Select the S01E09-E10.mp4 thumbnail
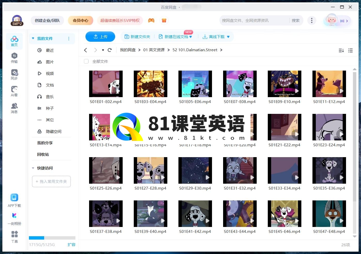The width and height of the screenshot is (361, 254). click(285, 84)
